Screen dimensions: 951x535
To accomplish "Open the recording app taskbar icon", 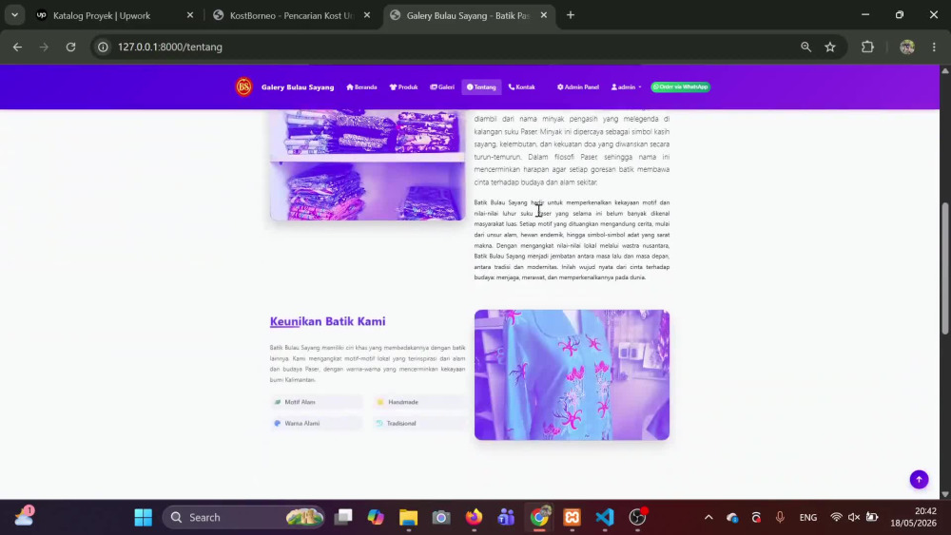I will [x=637, y=517].
